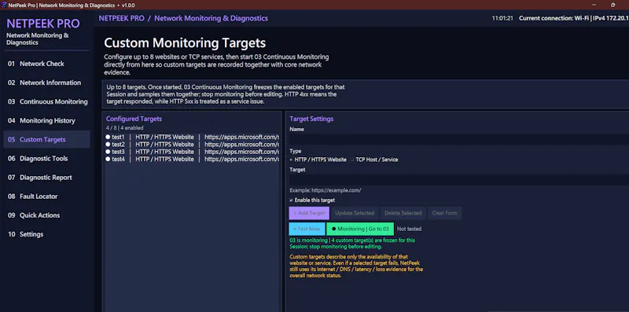Choose TCP Host / Service type
Viewport: 629px width, 312px height.
tap(374, 160)
